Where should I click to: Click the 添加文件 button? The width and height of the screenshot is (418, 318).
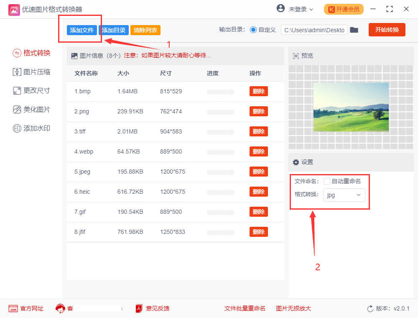pos(82,30)
